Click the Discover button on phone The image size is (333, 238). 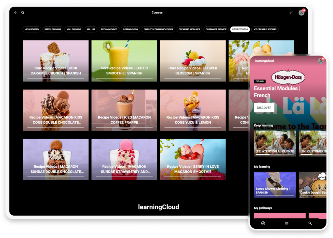tap(264, 108)
